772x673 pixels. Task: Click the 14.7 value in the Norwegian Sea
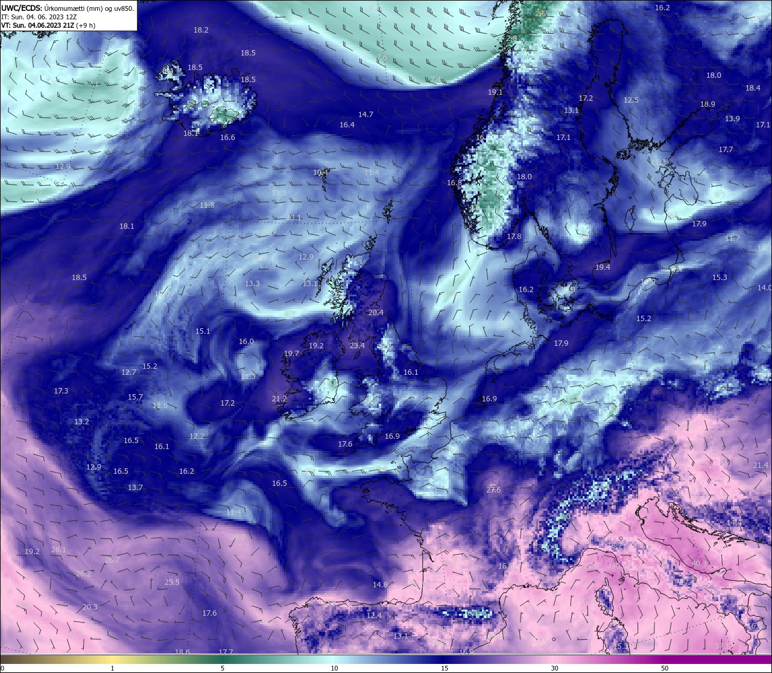[x=365, y=115]
